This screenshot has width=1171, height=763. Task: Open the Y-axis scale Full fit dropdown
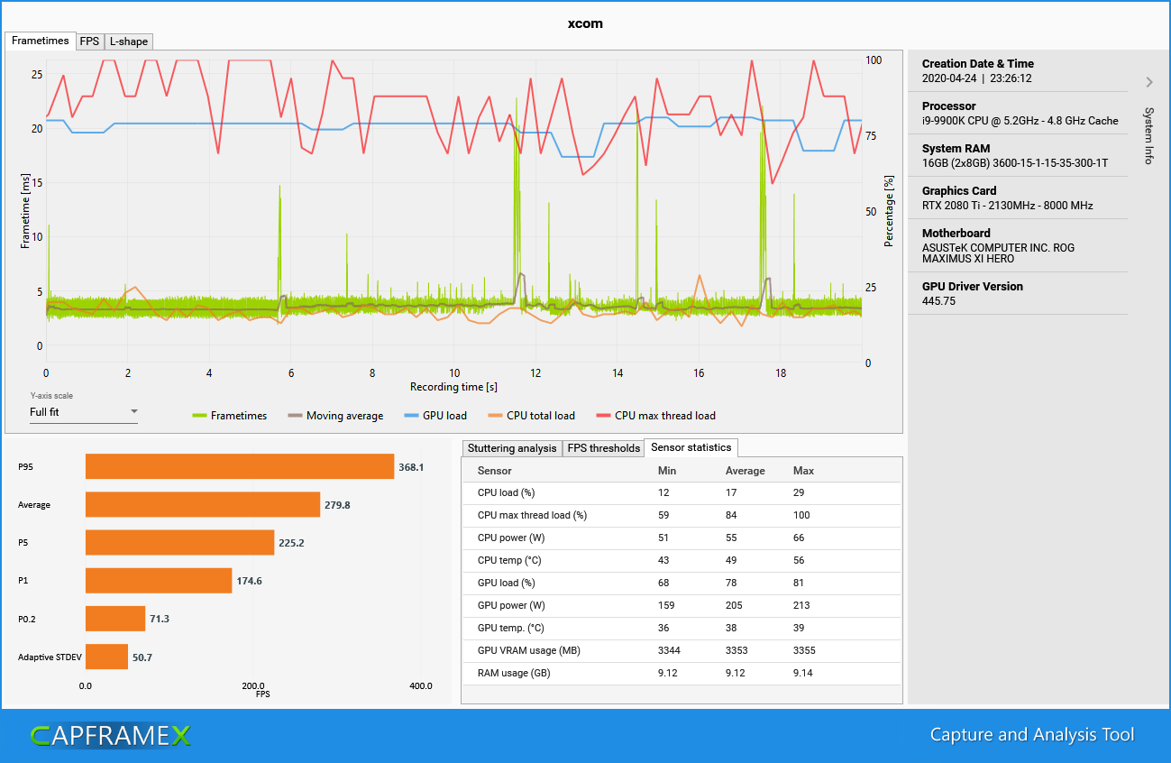pyautogui.click(x=84, y=412)
